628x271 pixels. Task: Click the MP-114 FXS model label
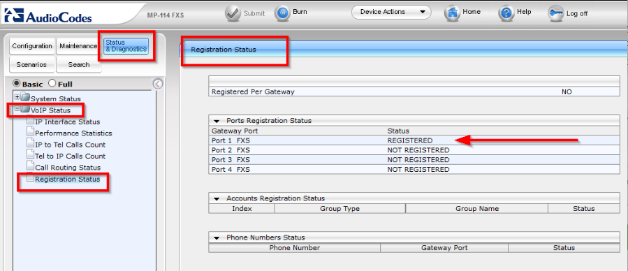[x=166, y=15]
